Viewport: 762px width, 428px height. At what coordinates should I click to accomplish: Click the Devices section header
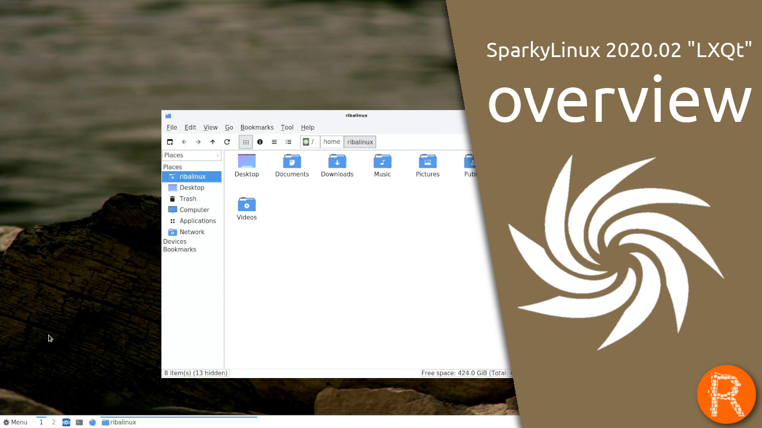175,242
